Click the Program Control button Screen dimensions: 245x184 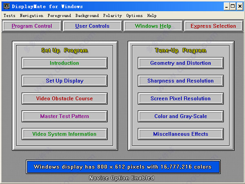(x=32, y=26)
